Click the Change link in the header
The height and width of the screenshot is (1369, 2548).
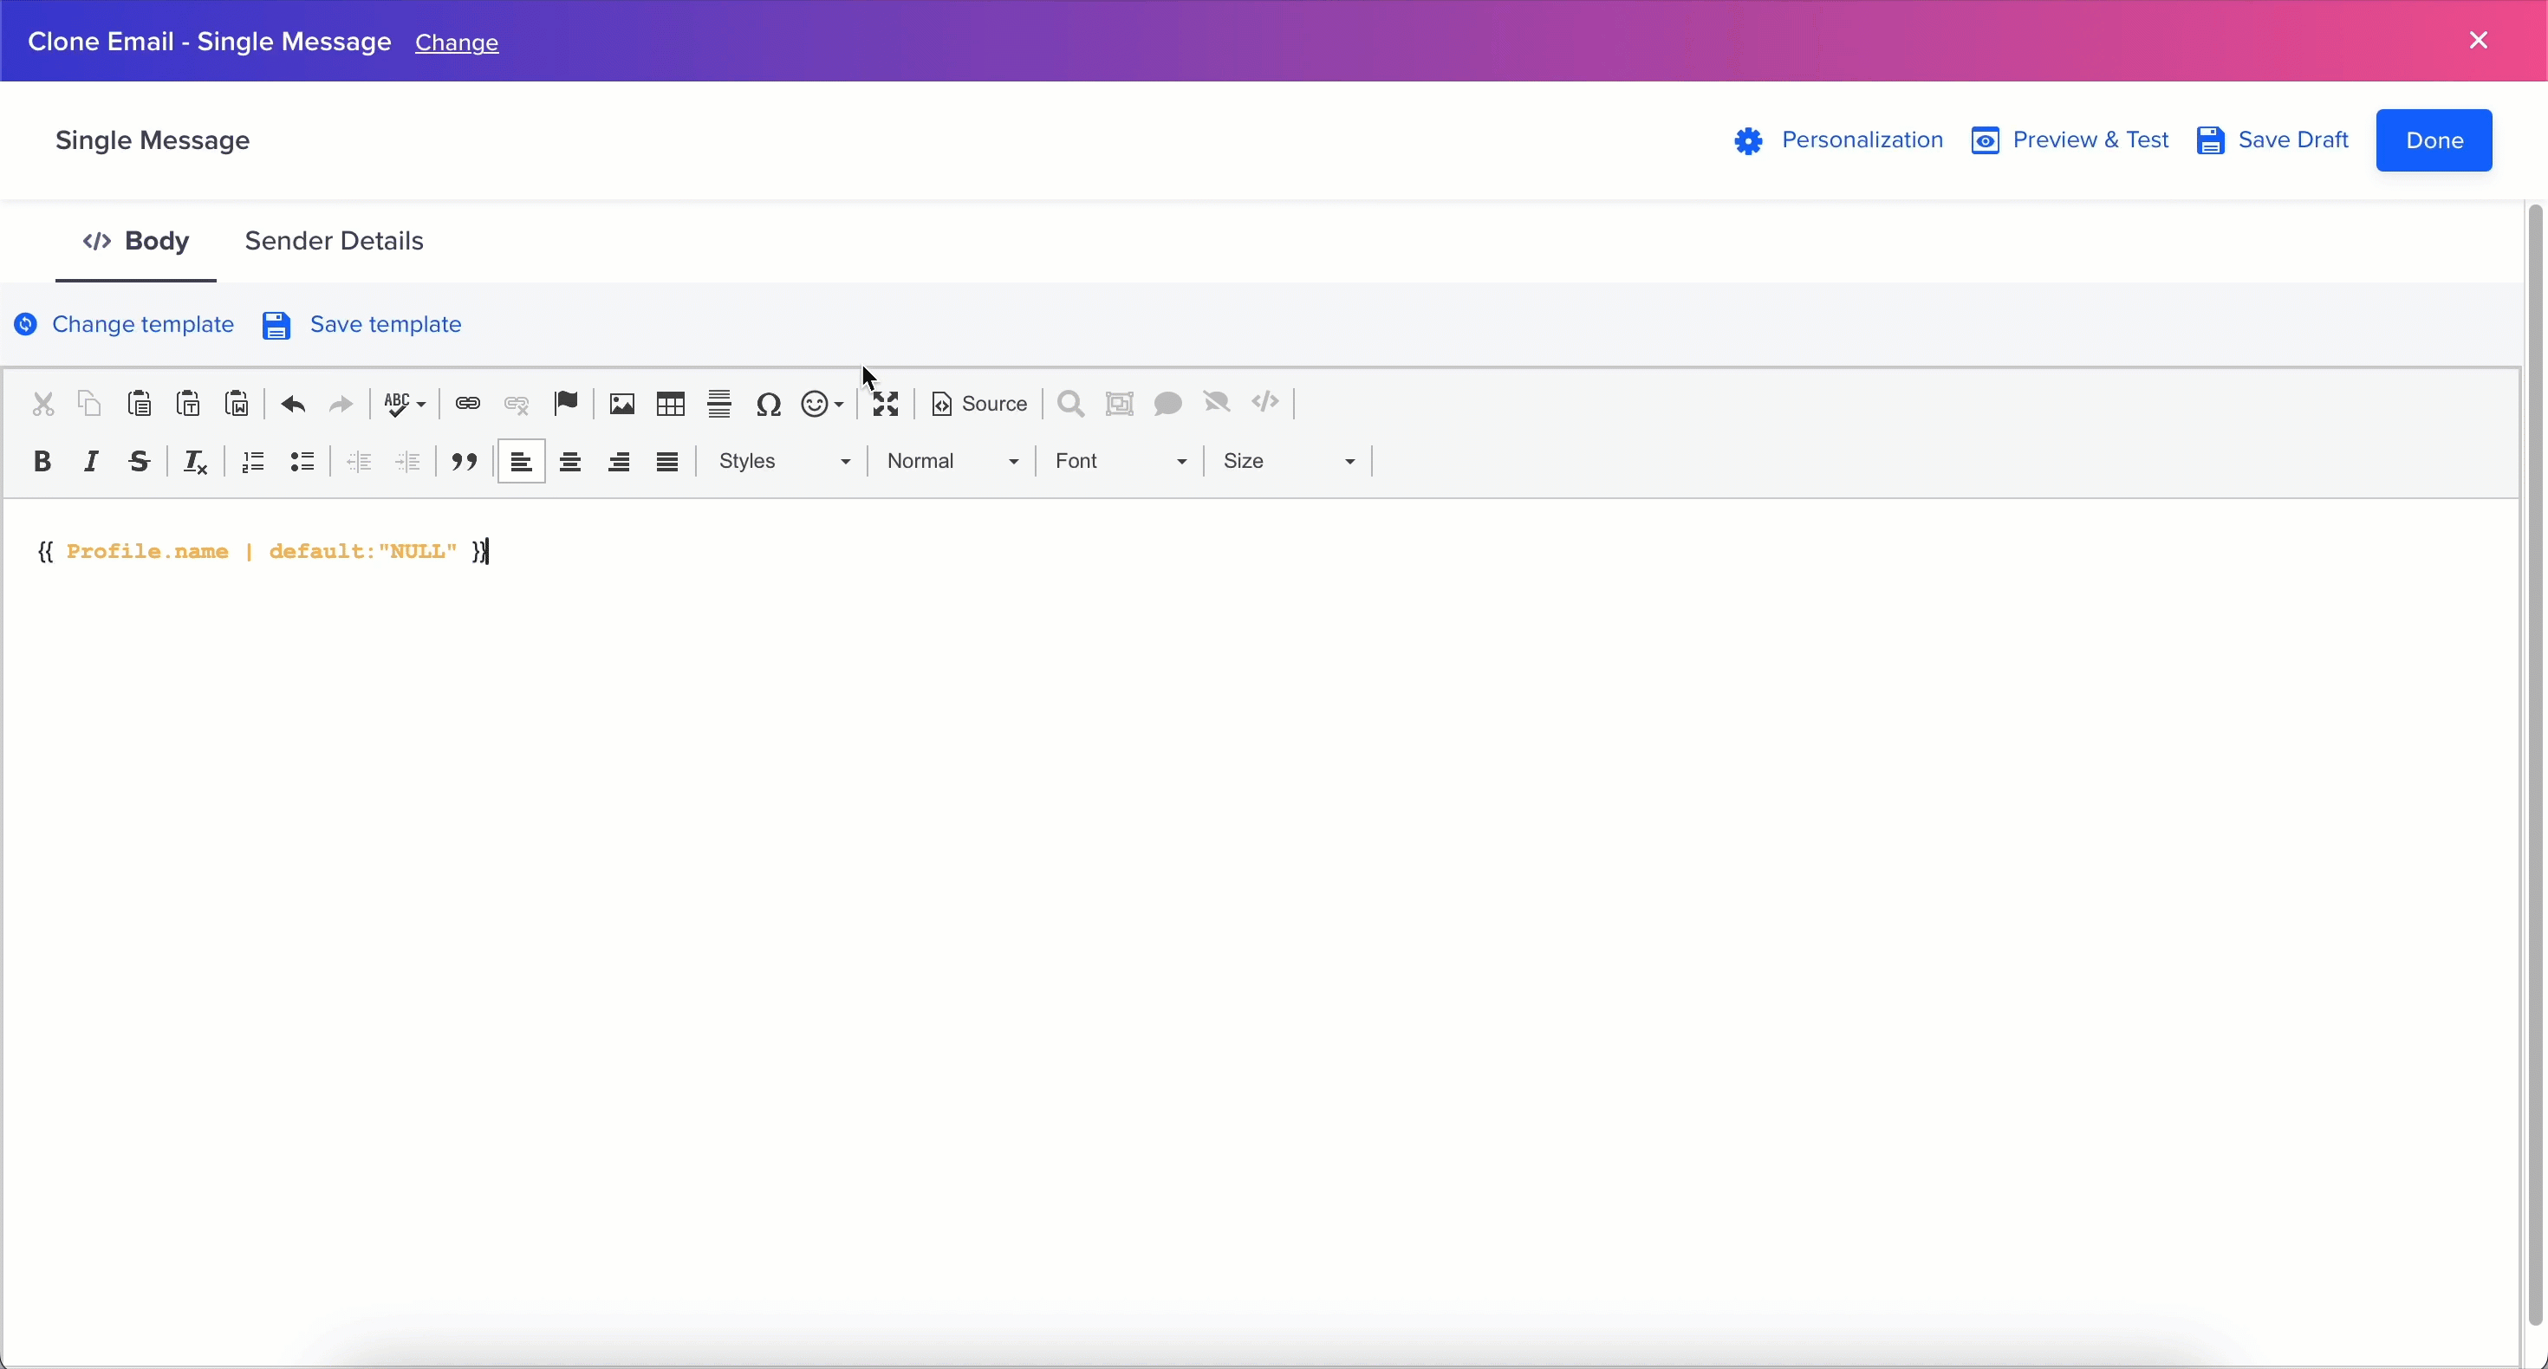point(457,42)
